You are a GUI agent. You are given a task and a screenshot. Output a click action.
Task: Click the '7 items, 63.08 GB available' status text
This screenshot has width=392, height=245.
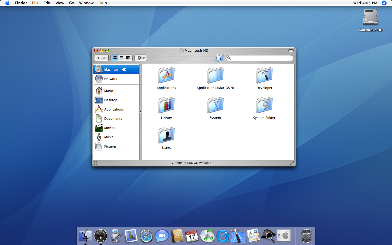tap(191, 163)
